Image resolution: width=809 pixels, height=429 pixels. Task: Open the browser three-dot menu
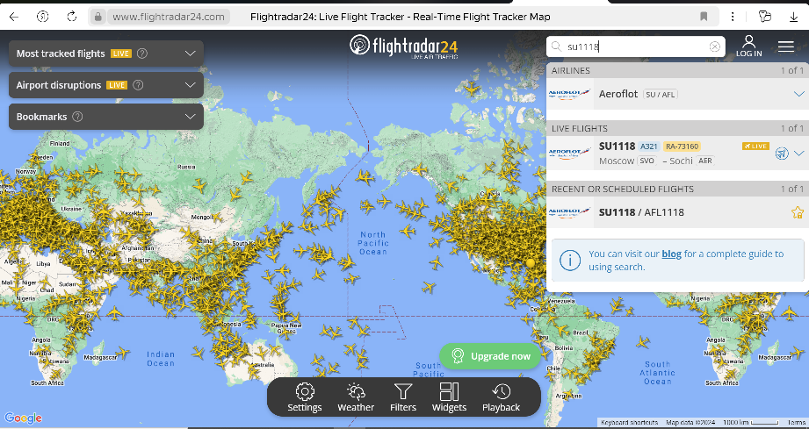[x=733, y=17]
